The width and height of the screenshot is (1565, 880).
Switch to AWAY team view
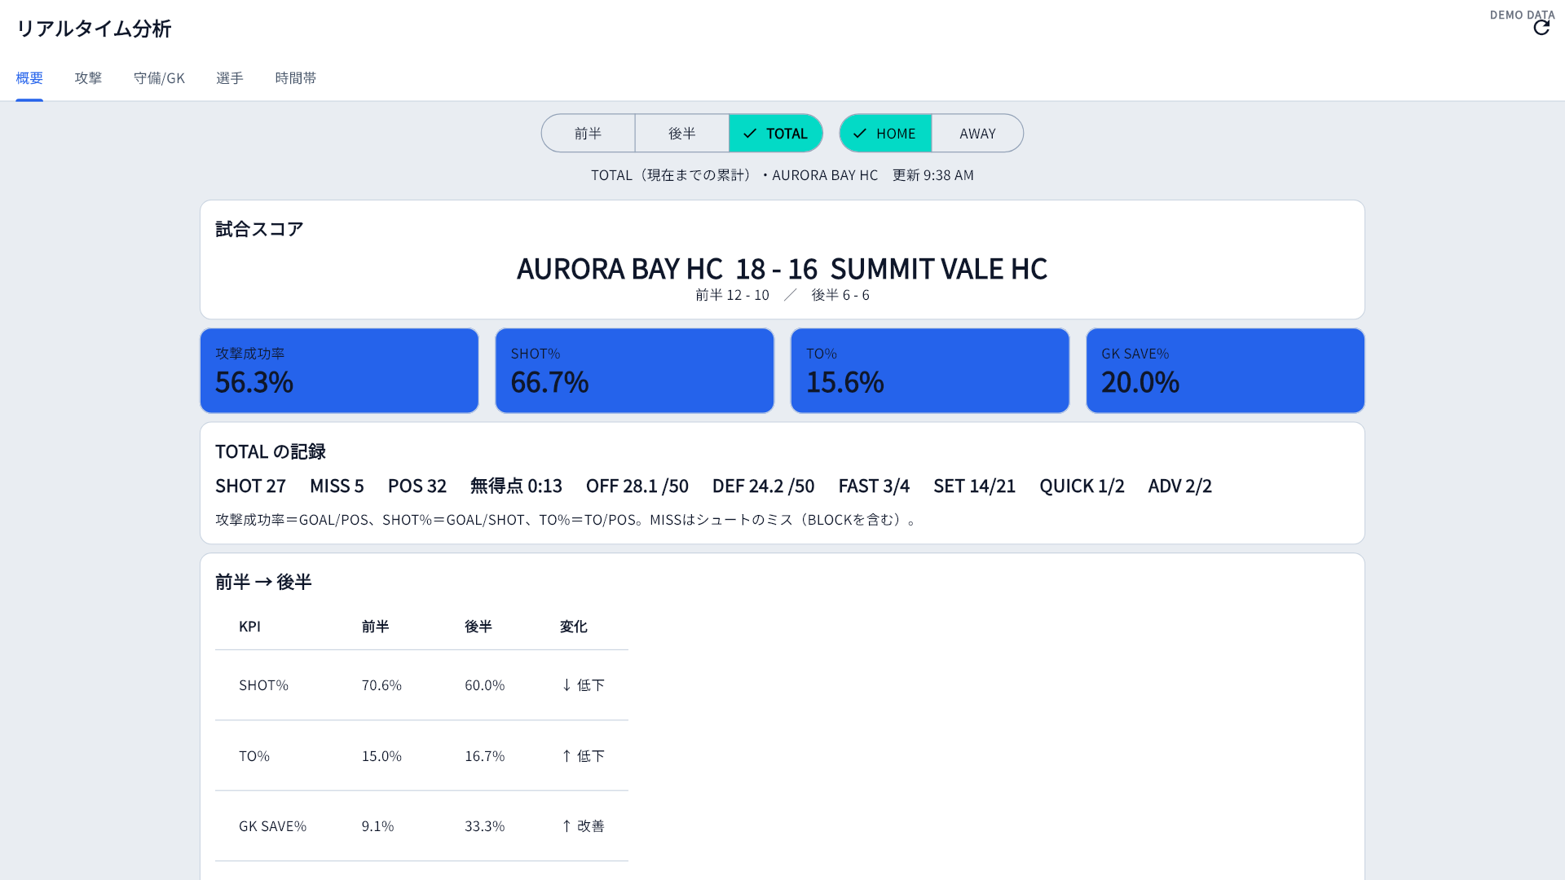click(x=977, y=133)
